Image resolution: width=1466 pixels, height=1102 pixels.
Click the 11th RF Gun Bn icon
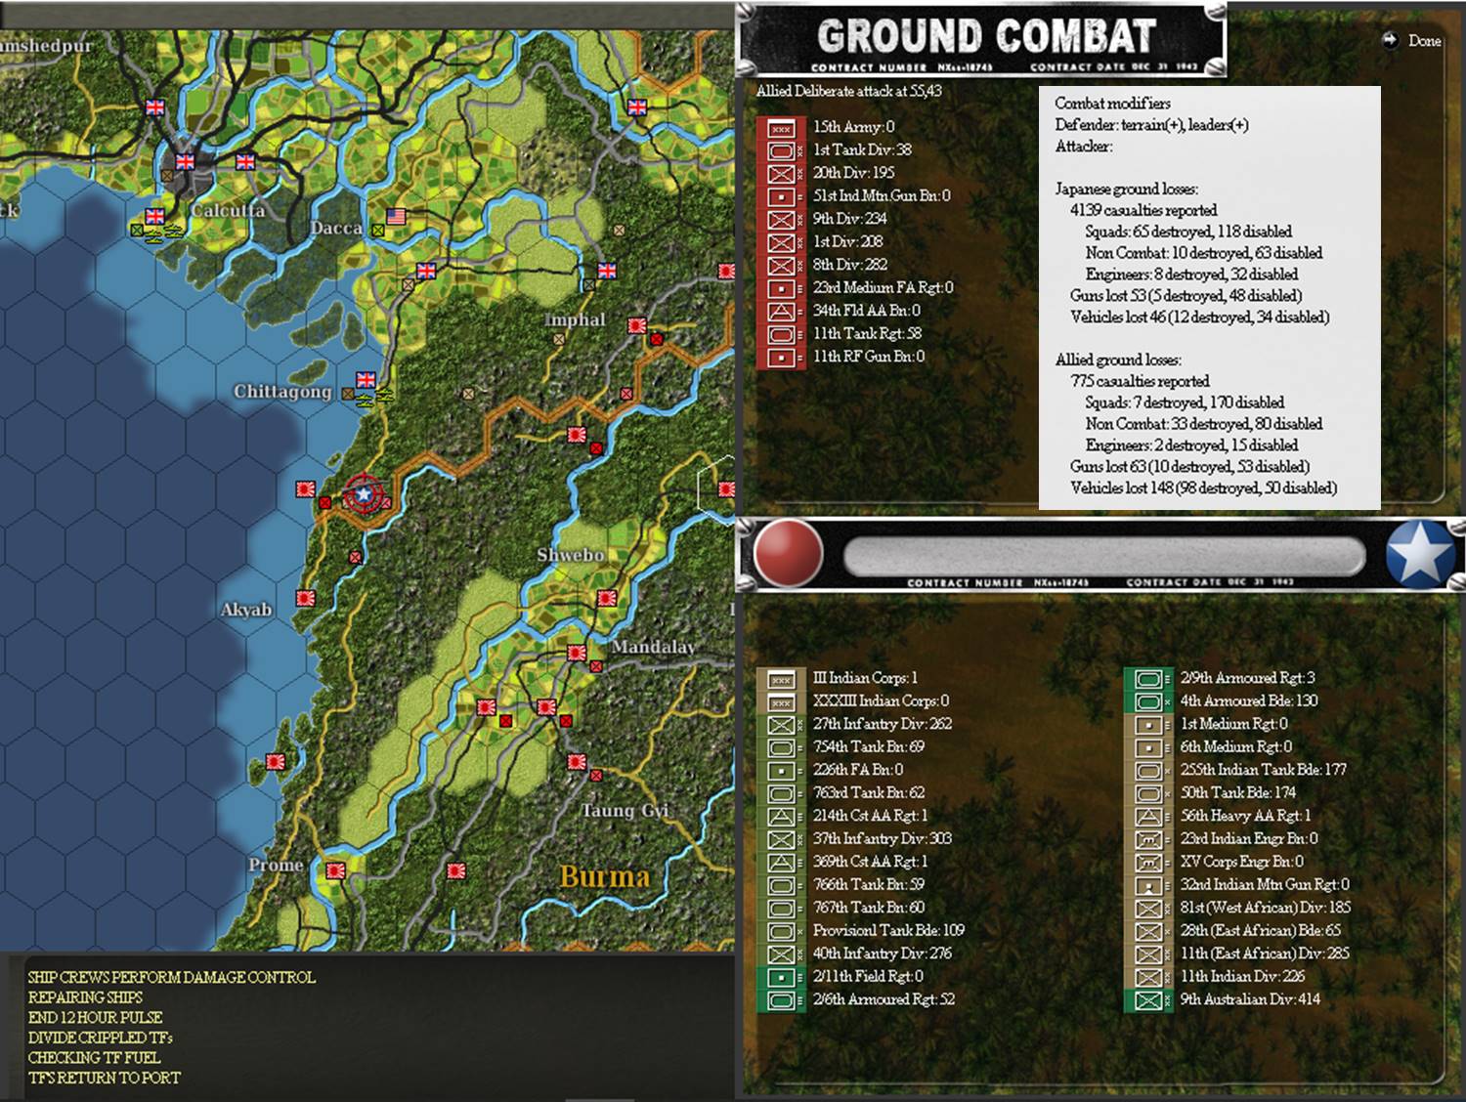click(781, 358)
